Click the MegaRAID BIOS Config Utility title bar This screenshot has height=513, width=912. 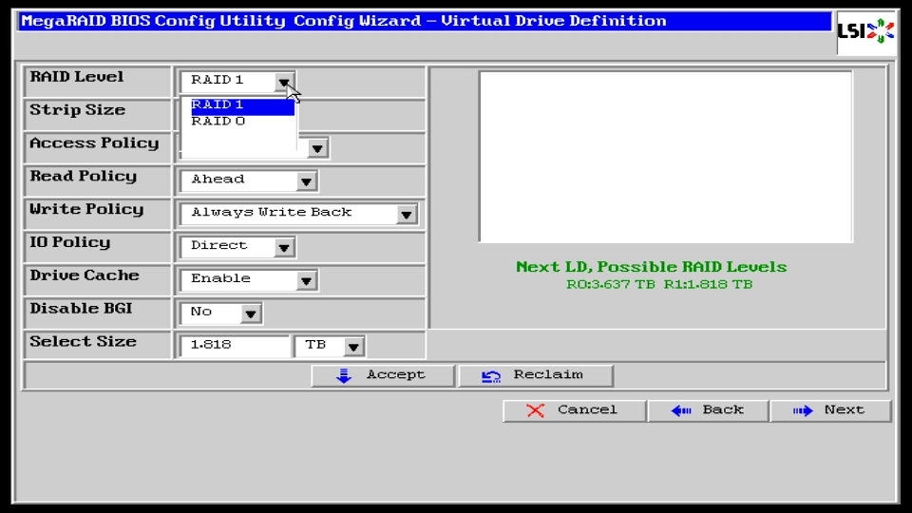coord(426,22)
